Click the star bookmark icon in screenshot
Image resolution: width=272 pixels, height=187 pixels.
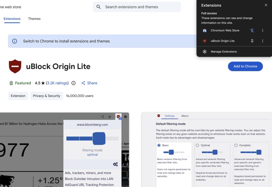110,117
